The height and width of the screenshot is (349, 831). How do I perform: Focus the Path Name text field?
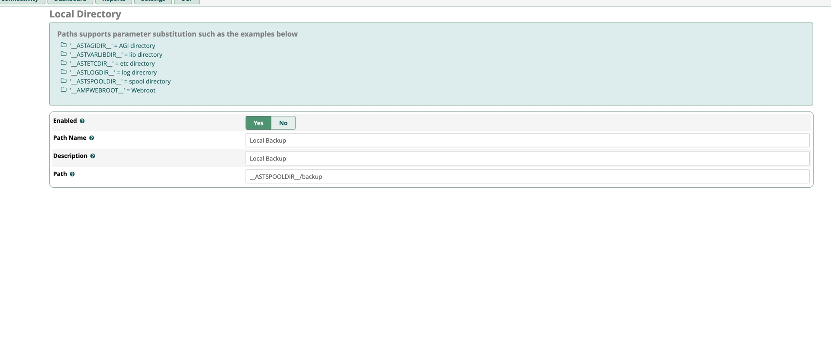[x=527, y=140]
